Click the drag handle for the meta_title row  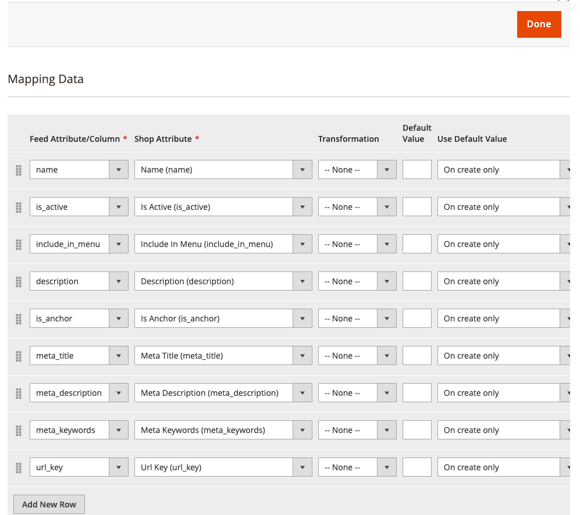coord(19,356)
